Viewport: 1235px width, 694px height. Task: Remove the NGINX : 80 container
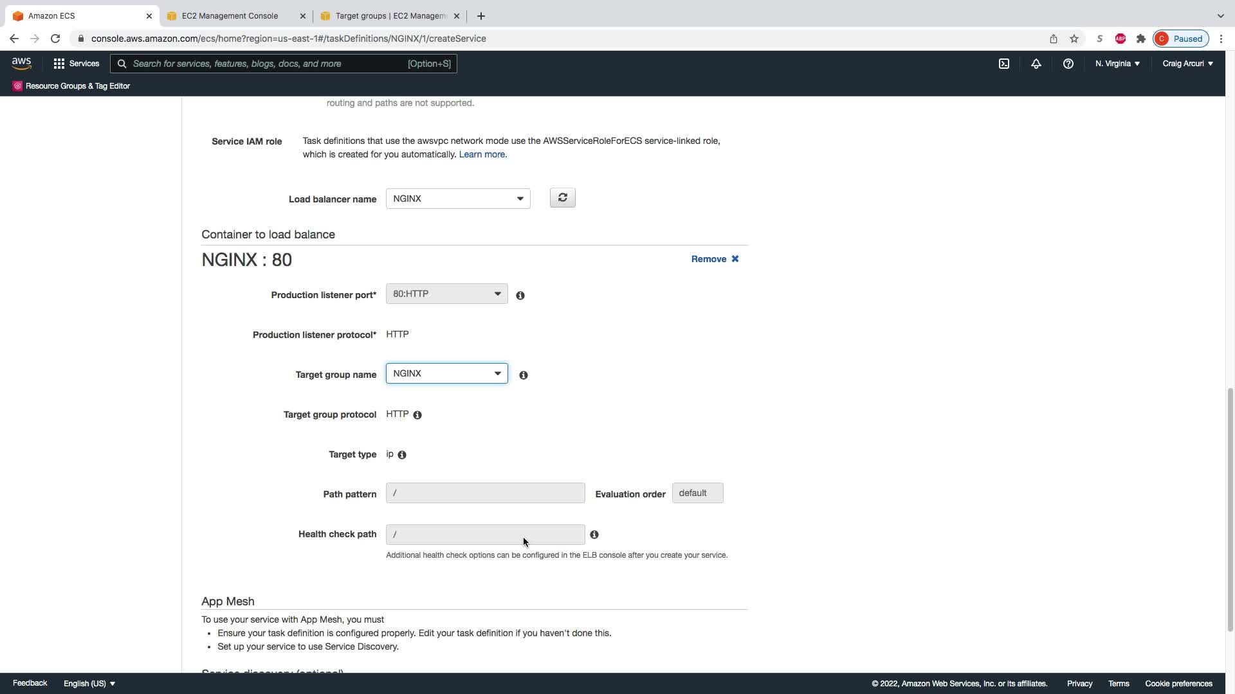[715, 259]
